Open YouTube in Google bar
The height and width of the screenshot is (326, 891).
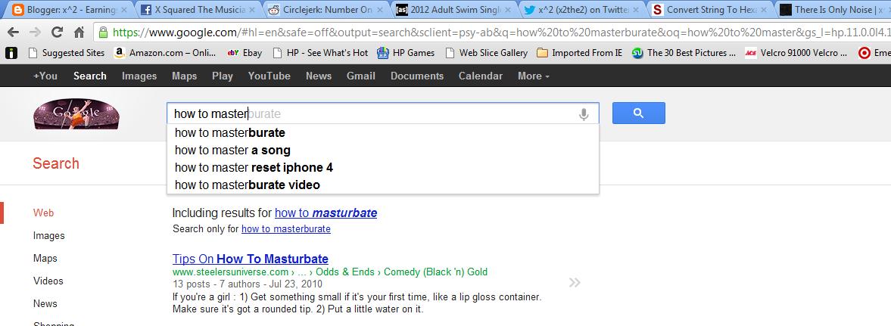[269, 76]
